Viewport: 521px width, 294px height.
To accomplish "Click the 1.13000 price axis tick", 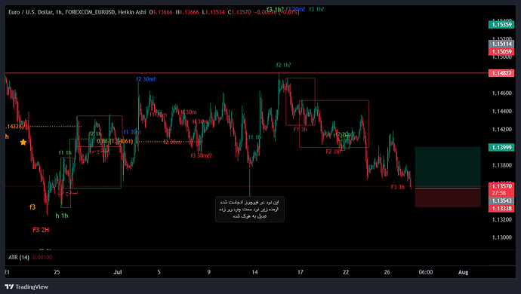I will (x=501, y=237).
